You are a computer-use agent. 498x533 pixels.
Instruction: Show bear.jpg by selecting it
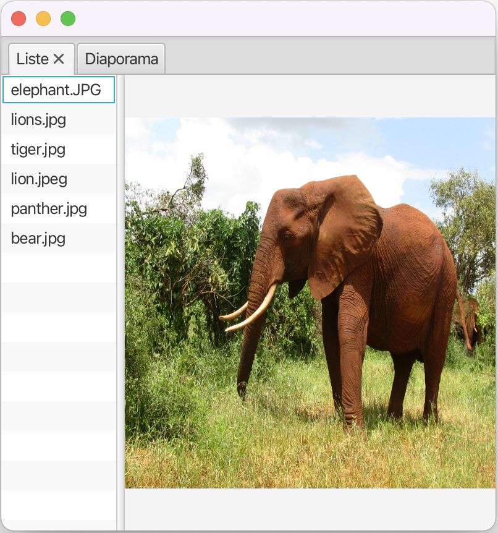pos(38,239)
